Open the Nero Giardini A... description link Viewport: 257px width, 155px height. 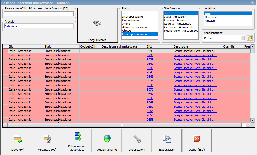click(x=195, y=55)
